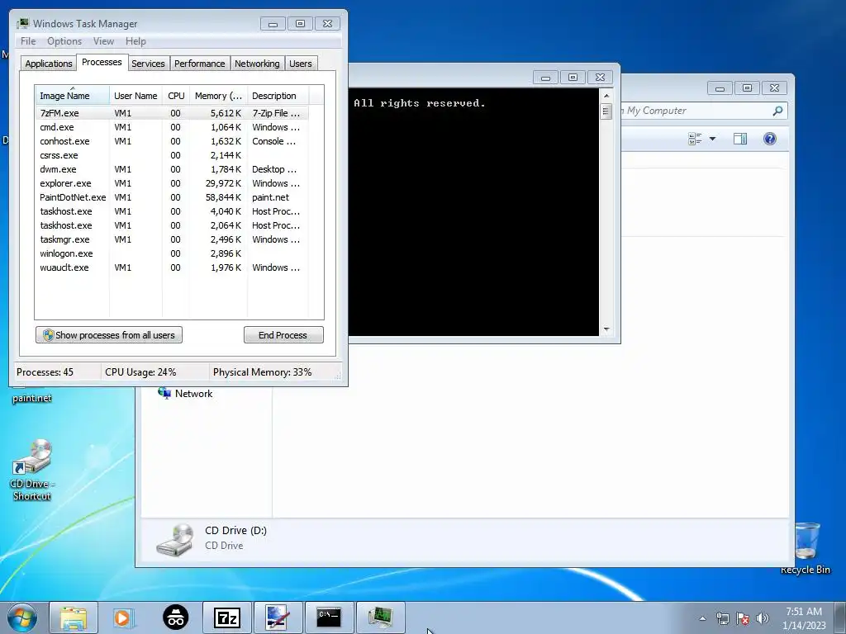Screen dimensions: 846x634
Task: Open the File menu in Task Manager
Action: [x=28, y=41]
